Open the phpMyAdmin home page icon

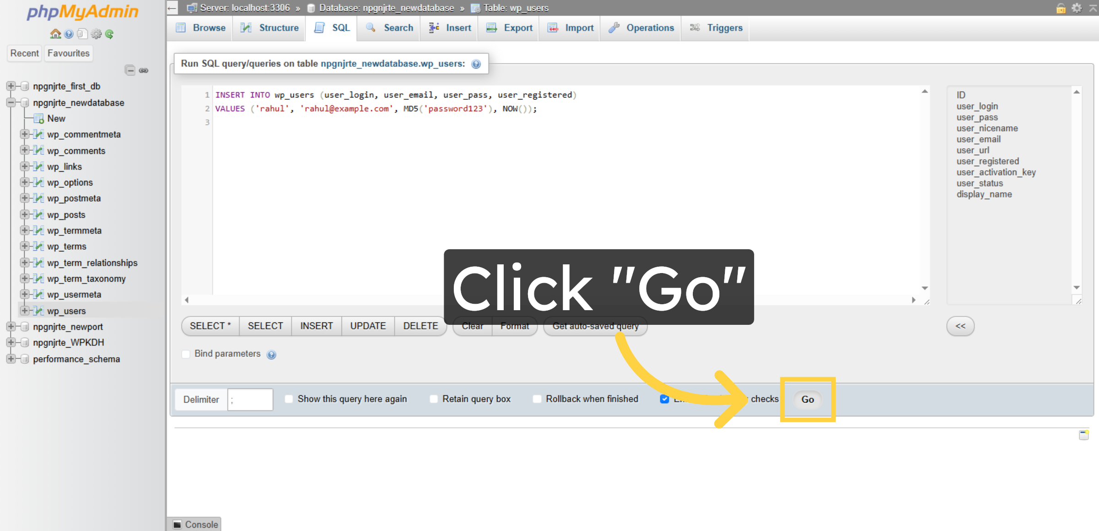[55, 34]
